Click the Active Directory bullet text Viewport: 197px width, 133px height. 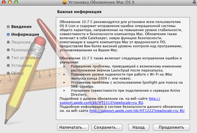pyautogui.click(x=126, y=93)
